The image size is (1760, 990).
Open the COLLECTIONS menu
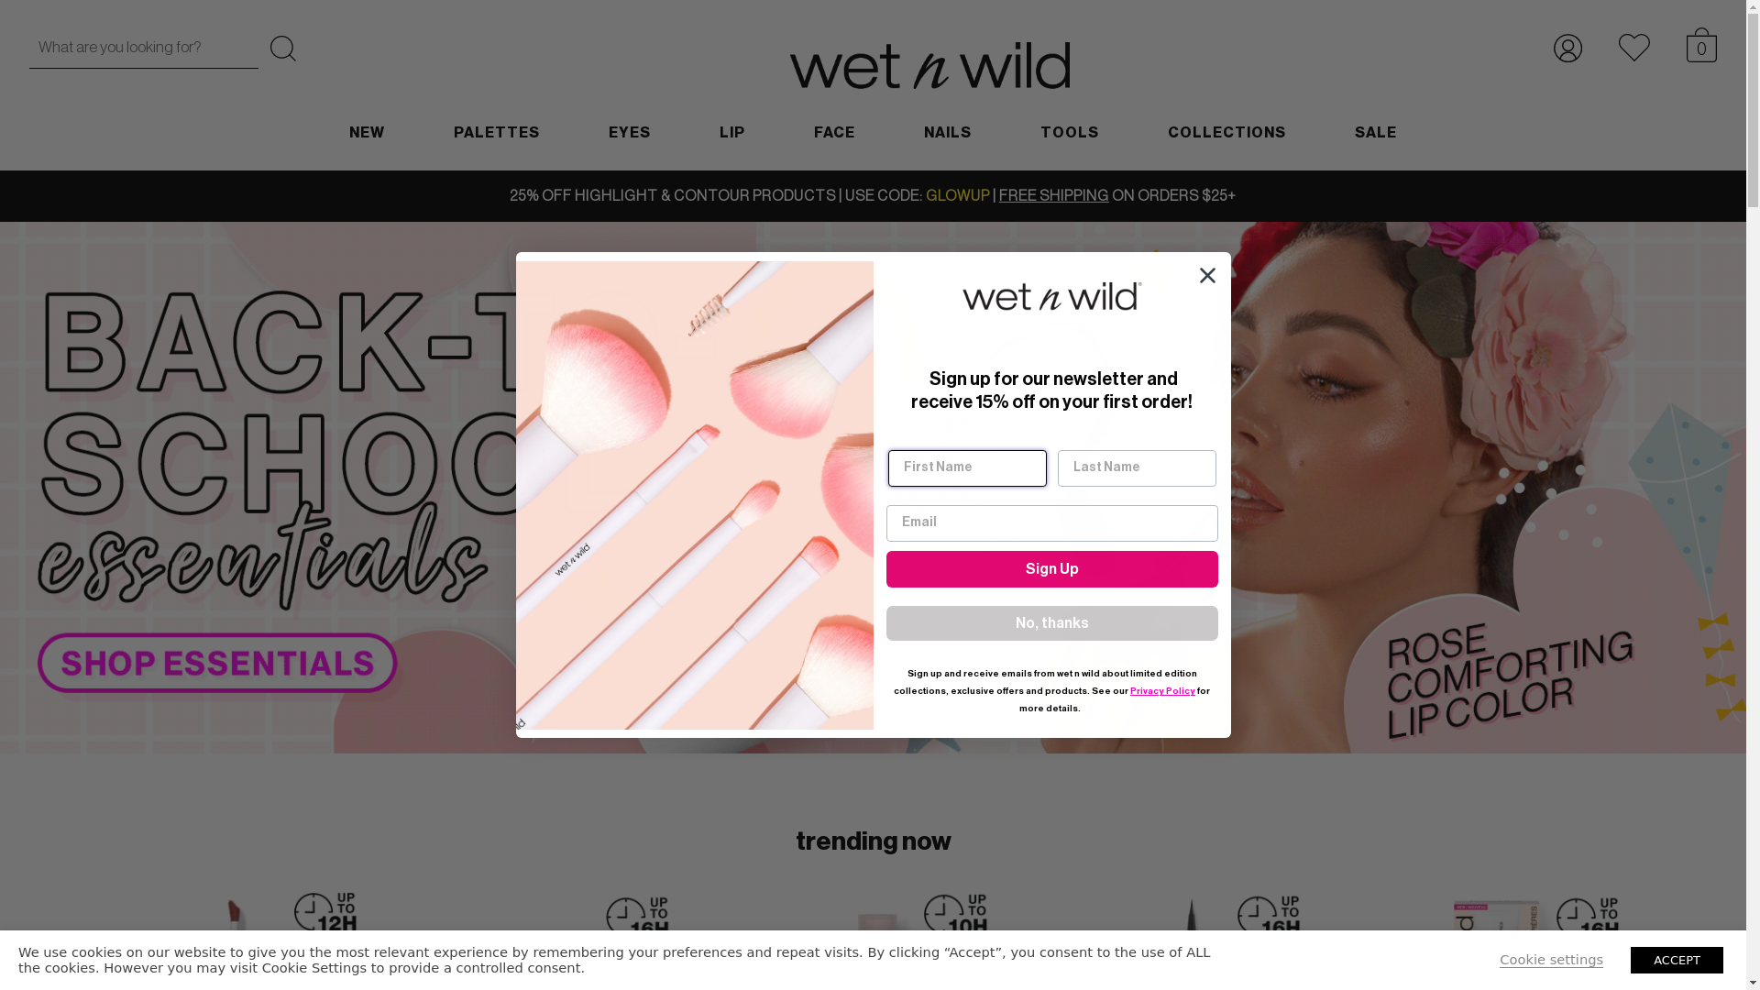point(1226,134)
